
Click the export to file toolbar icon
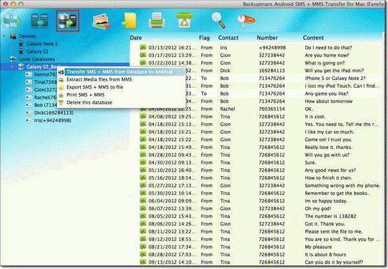129,21
